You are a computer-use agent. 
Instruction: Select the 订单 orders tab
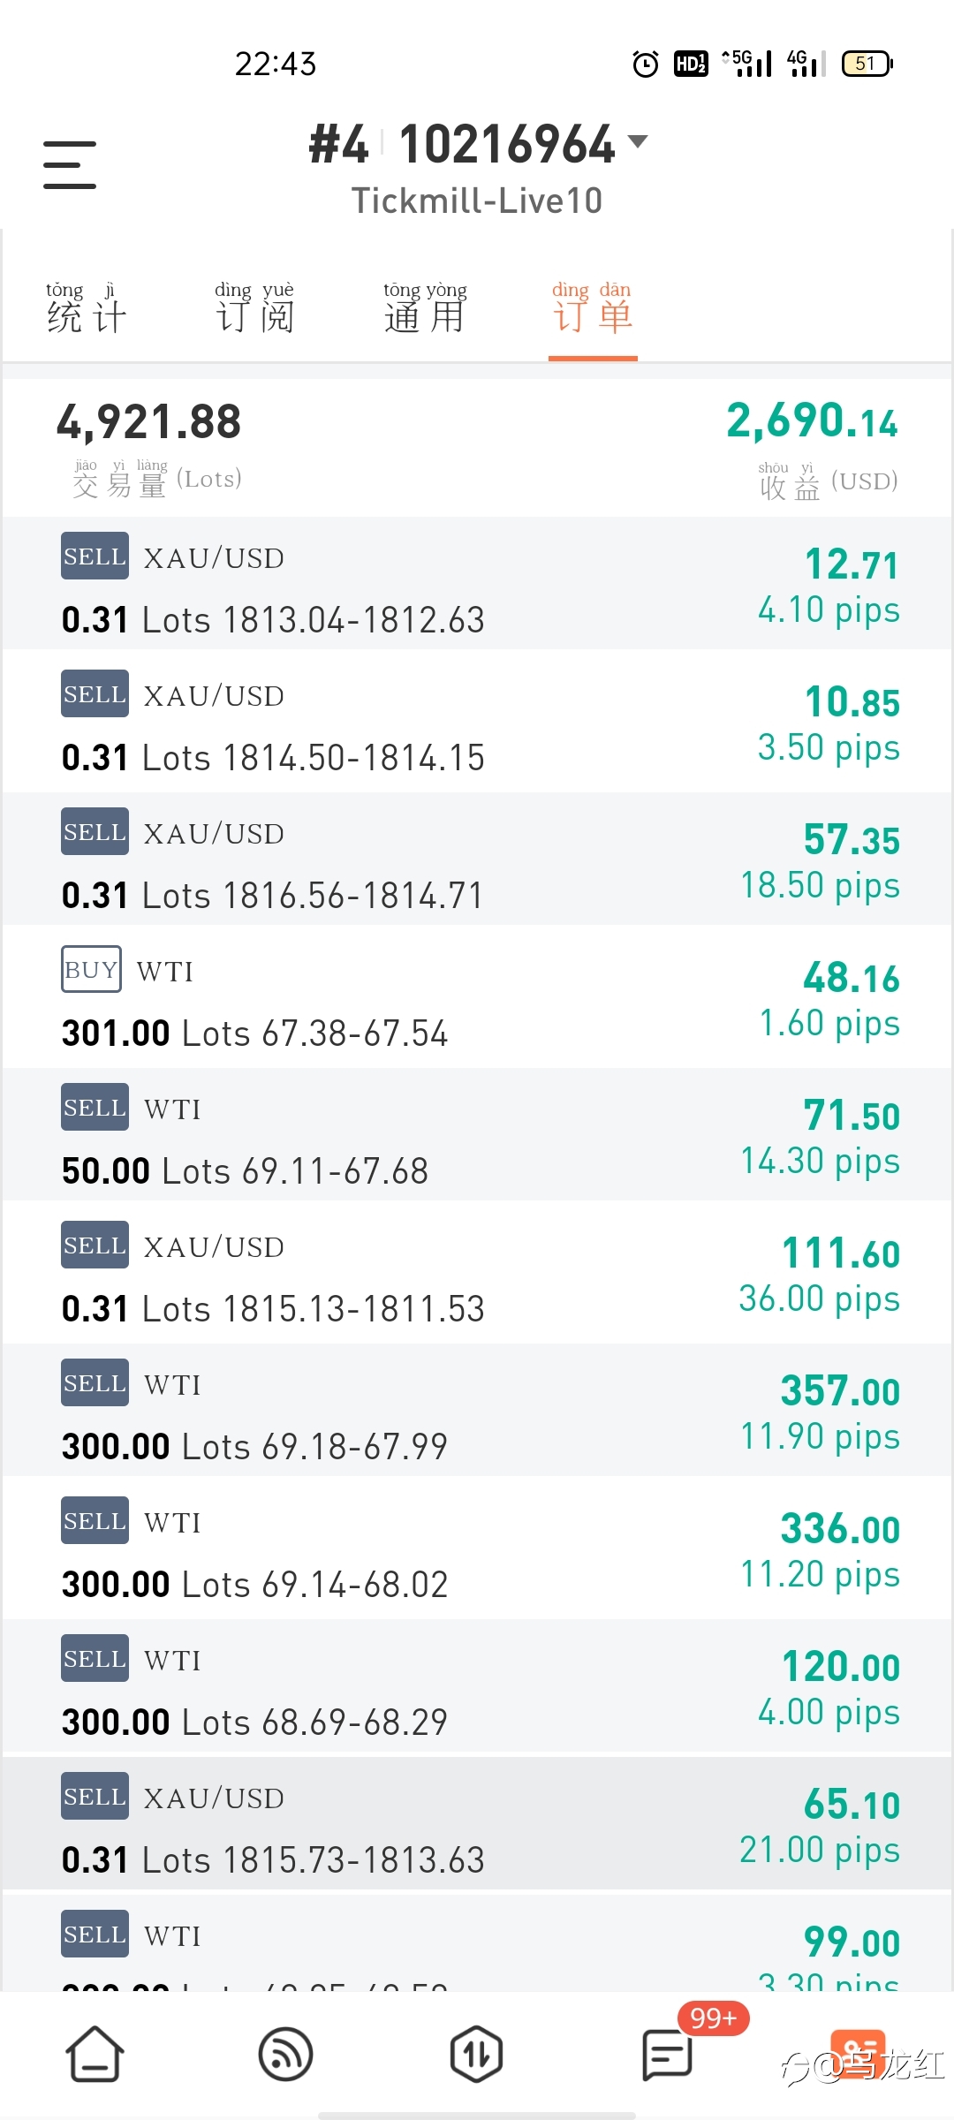coord(593,308)
